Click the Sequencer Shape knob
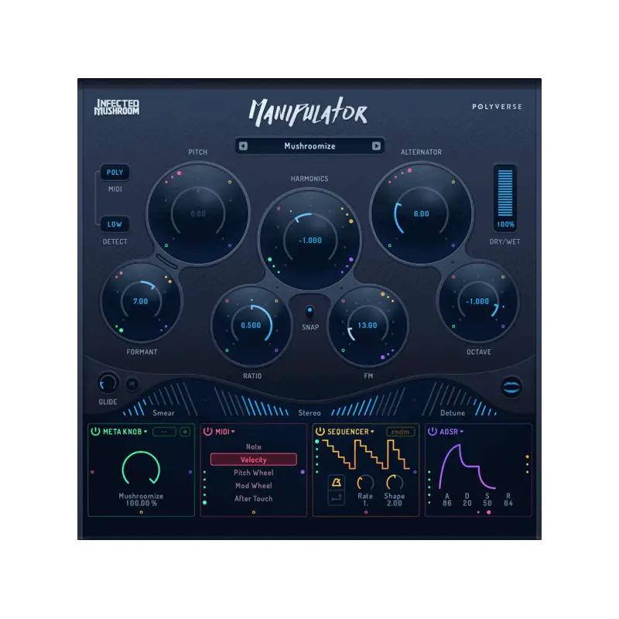This screenshot has width=619, height=619. coord(394,483)
